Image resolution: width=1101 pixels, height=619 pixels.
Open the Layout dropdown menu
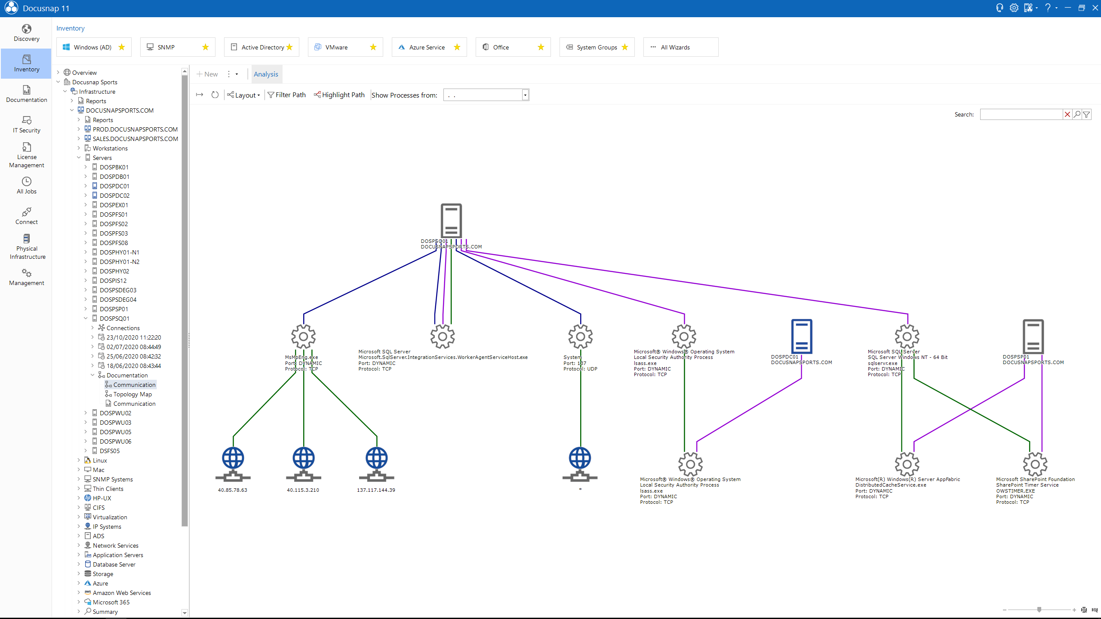(244, 95)
